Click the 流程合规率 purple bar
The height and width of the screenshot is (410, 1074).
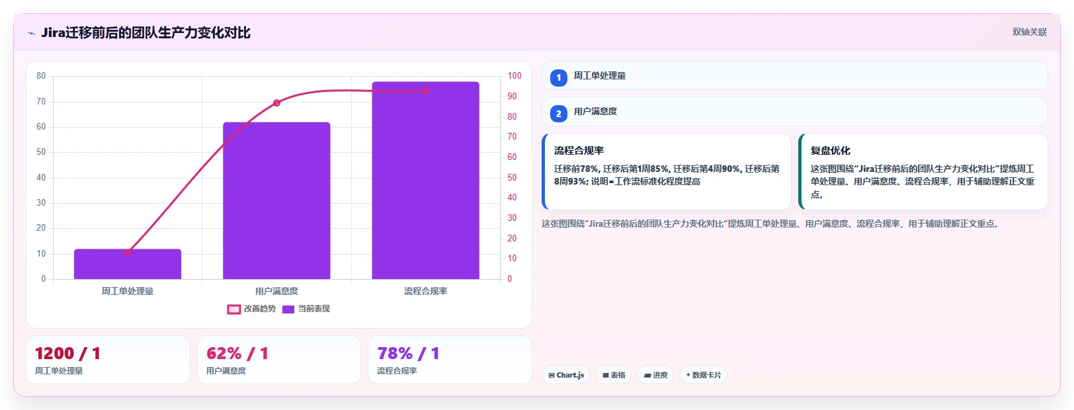coord(425,181)
